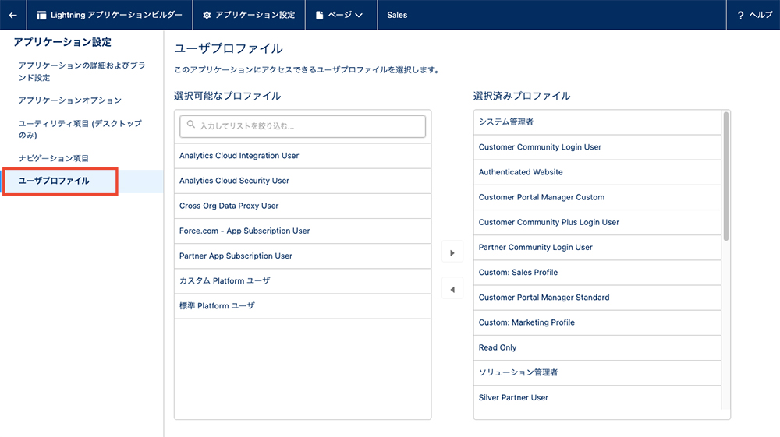This screenshot has width=780, height=437.
Task: Select カスタム Platform ユーザ profile
Action: click(303, 280)
